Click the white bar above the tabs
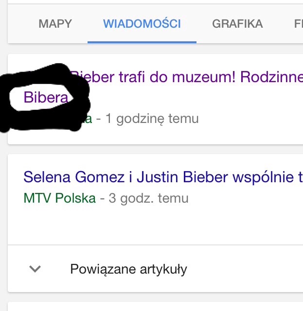The width and height of the screenshot is (303, 311). 156,2
